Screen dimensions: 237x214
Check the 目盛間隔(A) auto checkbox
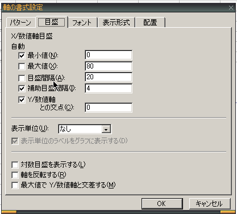tap(22, 78)
